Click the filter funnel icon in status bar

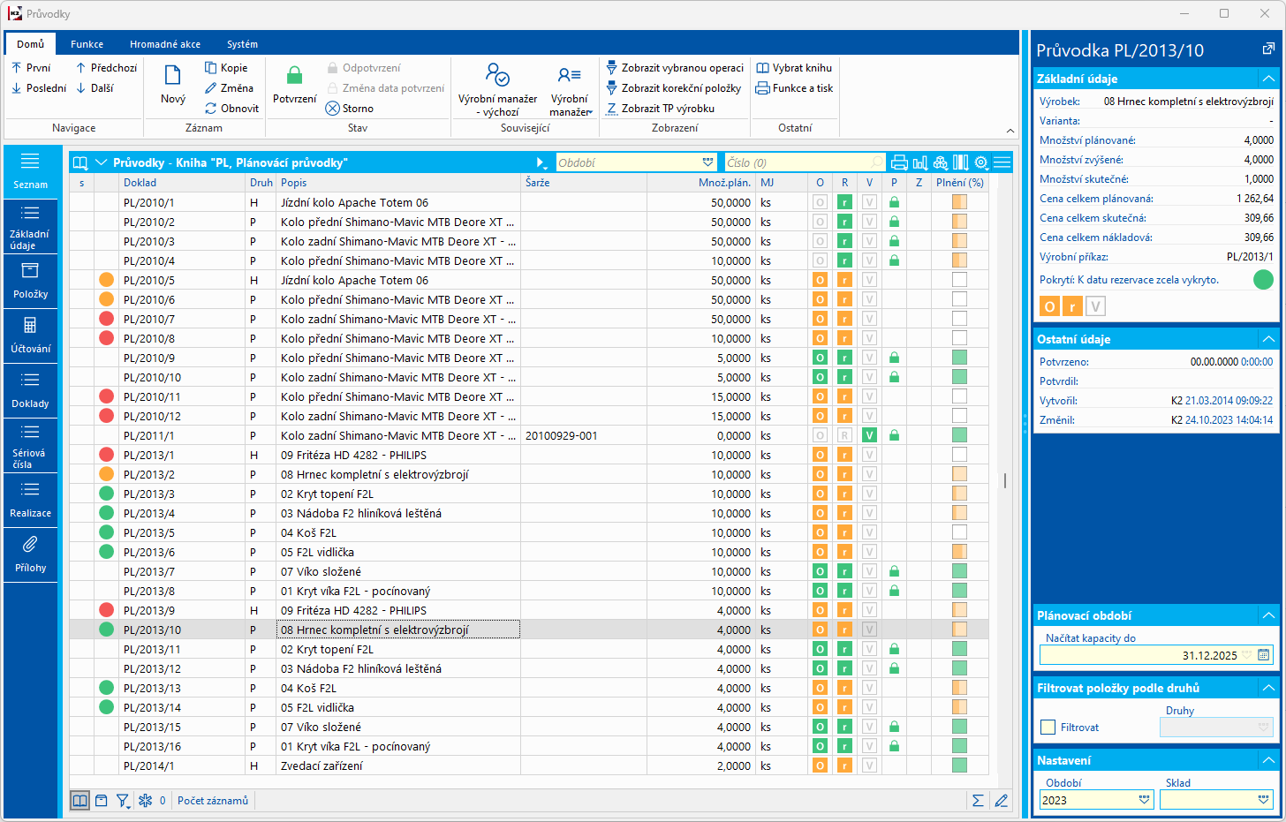tap(123, 801)
